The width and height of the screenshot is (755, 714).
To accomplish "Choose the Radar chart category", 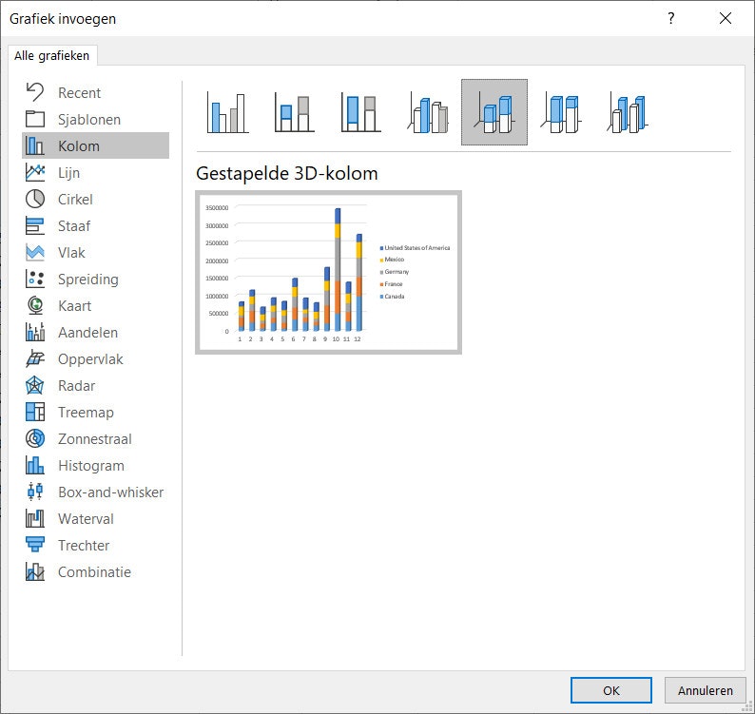I will point(95,385).
